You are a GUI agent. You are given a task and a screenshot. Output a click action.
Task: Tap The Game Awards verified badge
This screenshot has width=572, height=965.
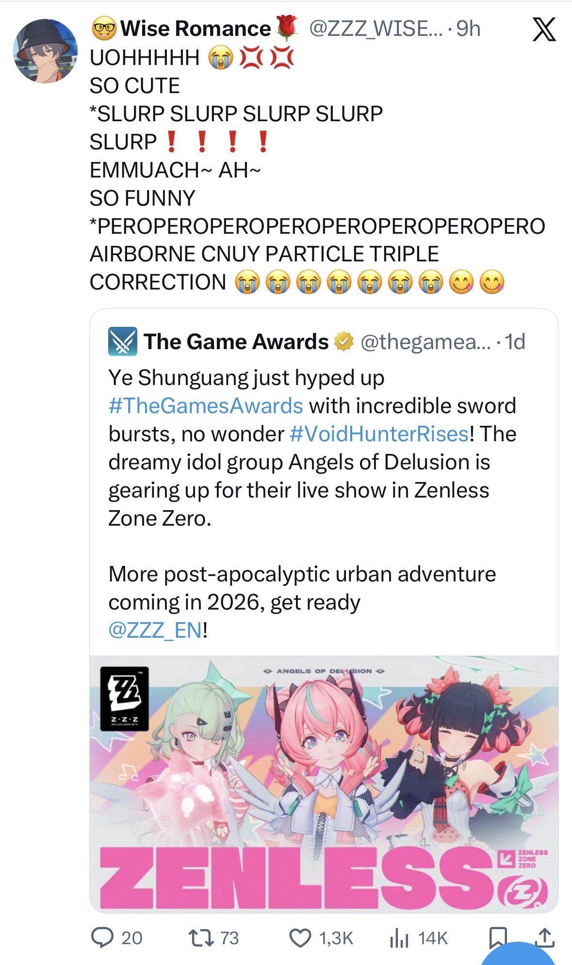click(344, 342)
